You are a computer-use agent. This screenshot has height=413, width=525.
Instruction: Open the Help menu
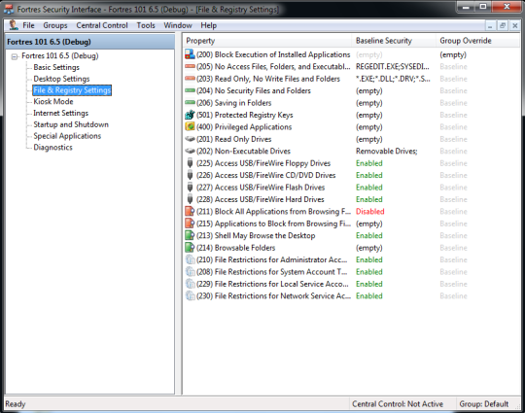[x=209, y=25]
